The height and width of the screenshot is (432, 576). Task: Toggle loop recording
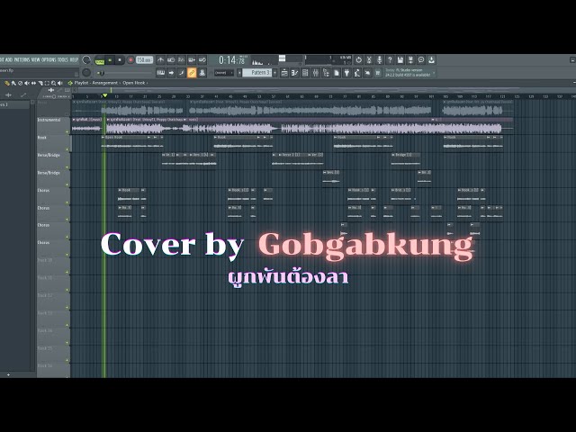click(202, 60)
